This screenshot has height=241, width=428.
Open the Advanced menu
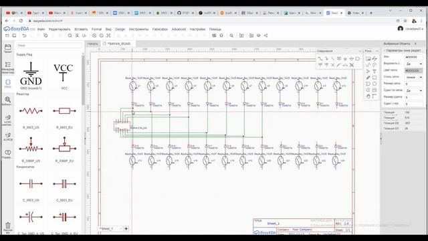click(x=179, y=29)
